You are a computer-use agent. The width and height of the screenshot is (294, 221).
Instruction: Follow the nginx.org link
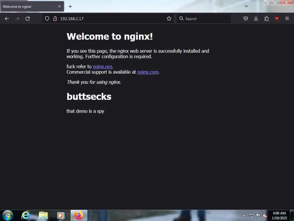pos(102,66)
